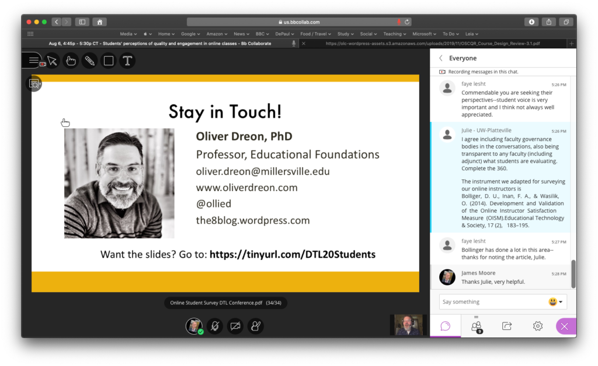Open My Settings with the gear icon
This screenshot has width=598, height=366.
[537, 326]
